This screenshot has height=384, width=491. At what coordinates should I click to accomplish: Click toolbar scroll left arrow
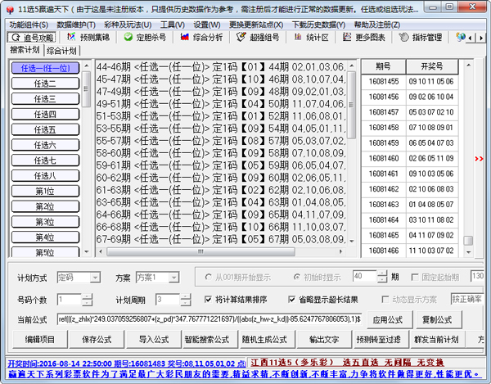click(x=470, y=38)
